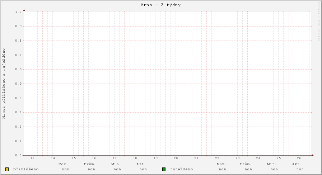Click the yellow přihlášeno legend swatch

(x=7, y=169)
